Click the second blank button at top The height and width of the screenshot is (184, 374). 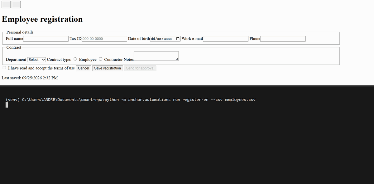pos(16,4)
